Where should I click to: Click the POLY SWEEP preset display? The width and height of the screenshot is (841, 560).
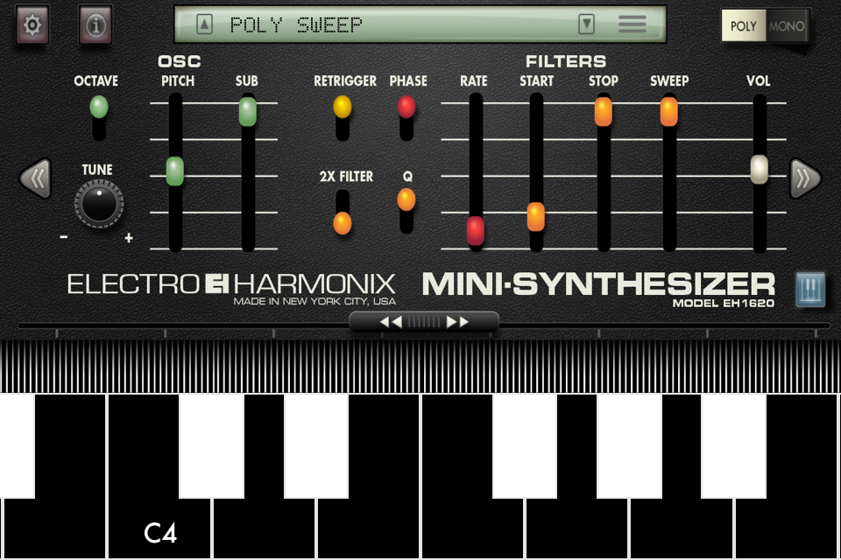point(420,24)
